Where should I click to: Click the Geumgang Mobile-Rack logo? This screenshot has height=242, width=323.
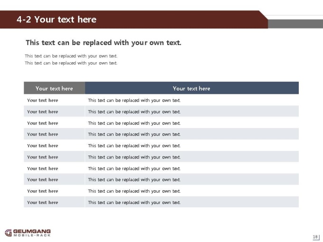[x=28, y=233]
